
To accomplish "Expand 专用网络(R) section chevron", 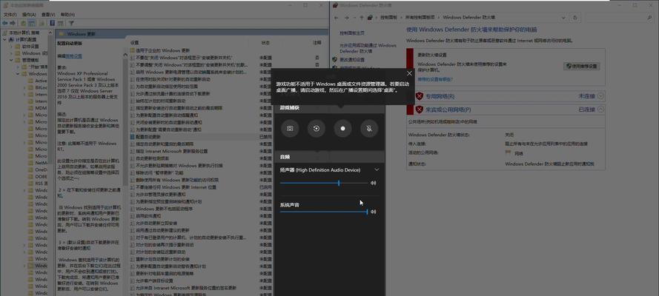I will click(600, 96).
